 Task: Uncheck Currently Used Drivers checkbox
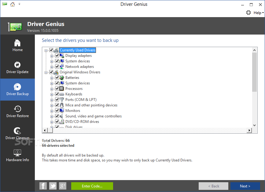click(51, 50)
